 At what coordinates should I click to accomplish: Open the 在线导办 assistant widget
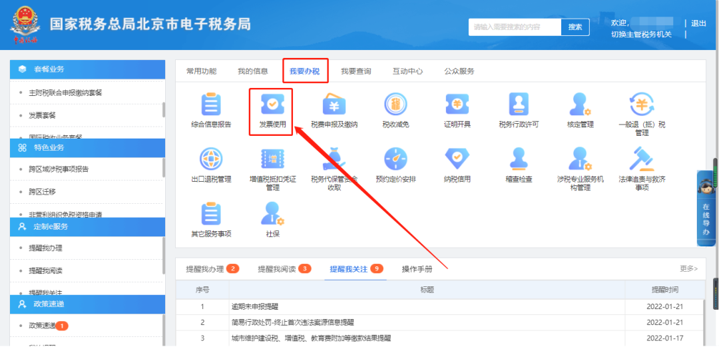click(706, 208)
